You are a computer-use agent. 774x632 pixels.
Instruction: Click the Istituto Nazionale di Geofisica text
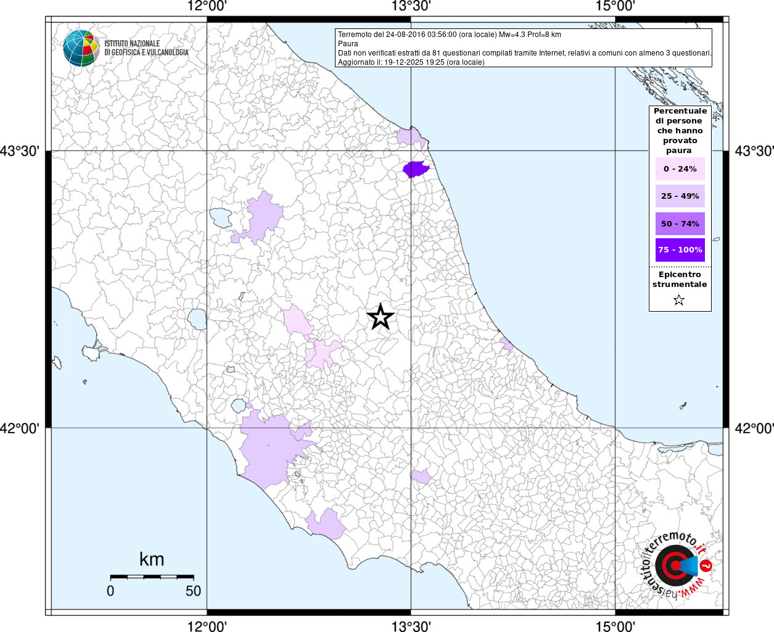click(x=146, y=48)
